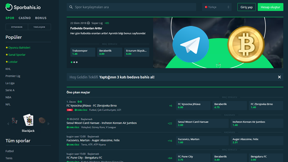Select the second banner carousel dot

(x=74, y=62)
